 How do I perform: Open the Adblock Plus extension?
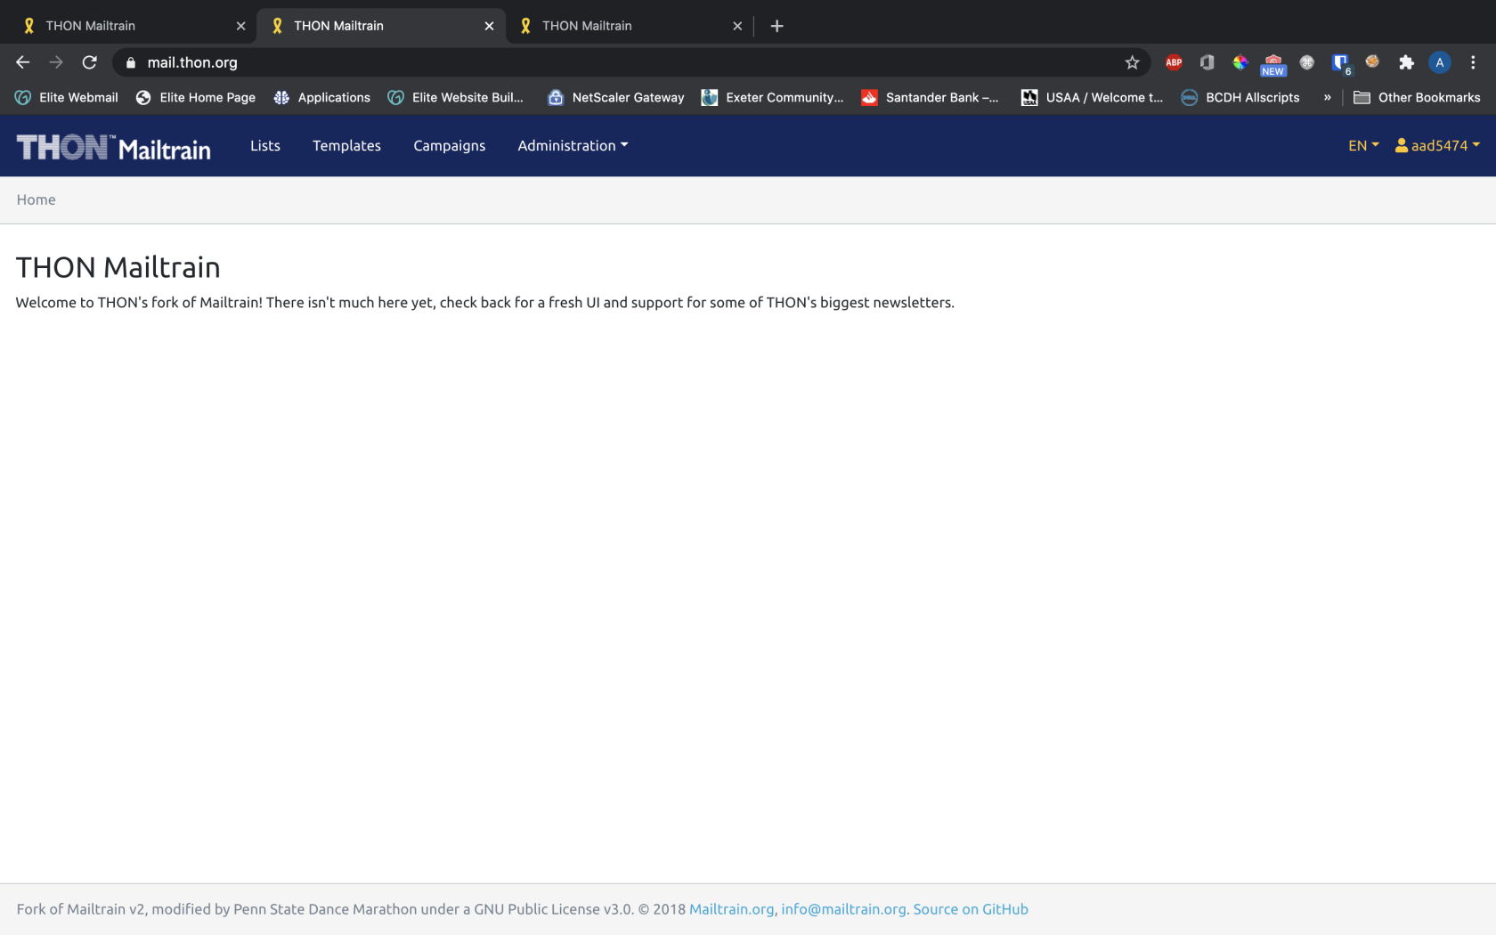click(x=1174, y=62)
